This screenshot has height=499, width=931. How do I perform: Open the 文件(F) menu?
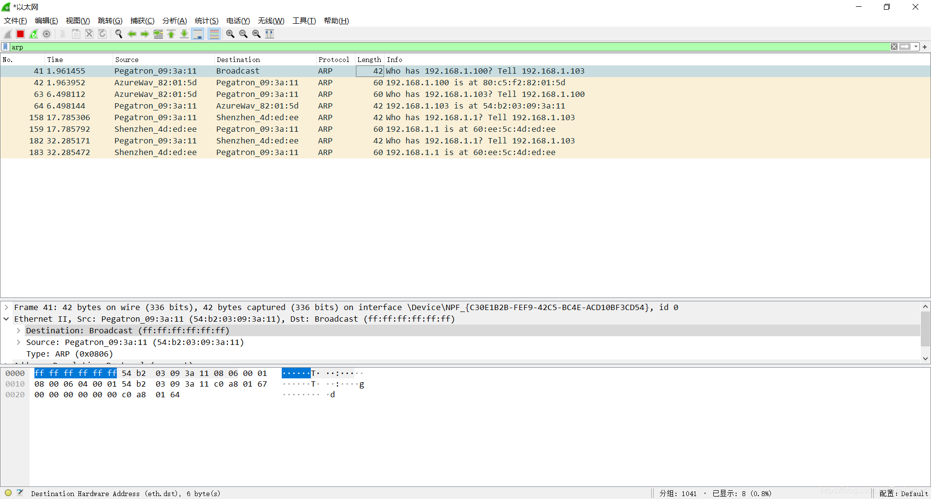[16, 21]
